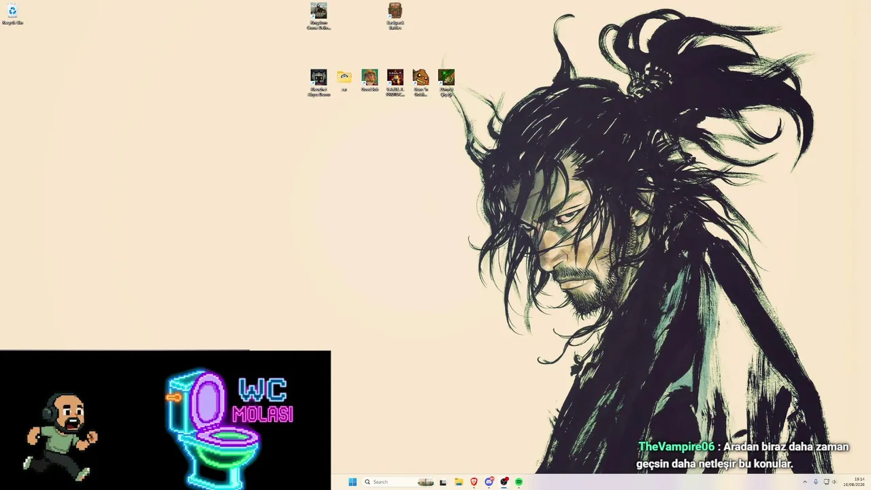This screenshot has width=871, height=490.
Task: Select the orange goblin face game shortcut
Action: click(421, 82)
